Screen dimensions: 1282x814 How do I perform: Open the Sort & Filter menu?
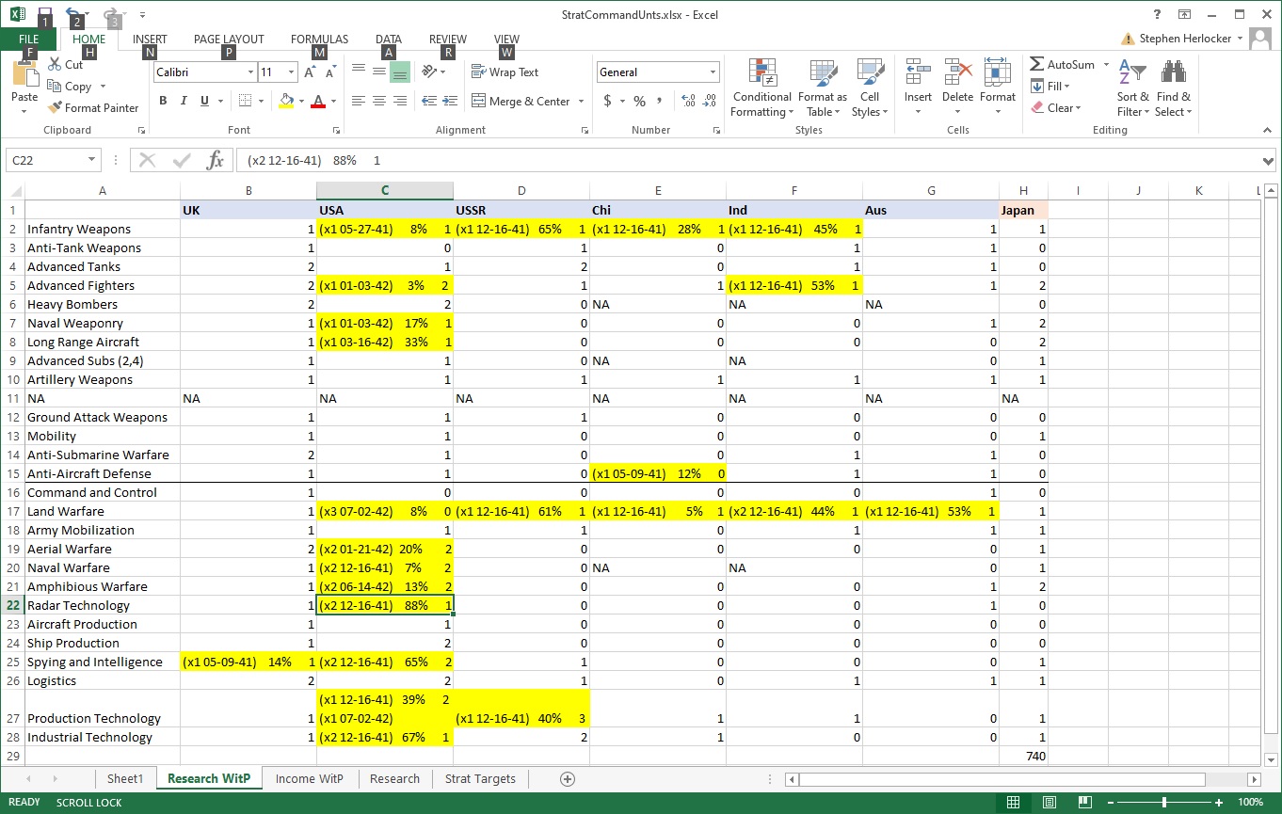(x=1133, y=88)
